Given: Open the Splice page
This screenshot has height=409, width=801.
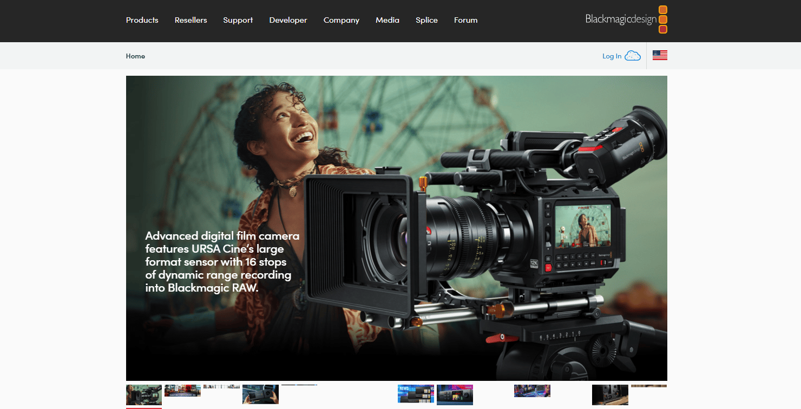Looking at the screenshot, I should point(427,20).
